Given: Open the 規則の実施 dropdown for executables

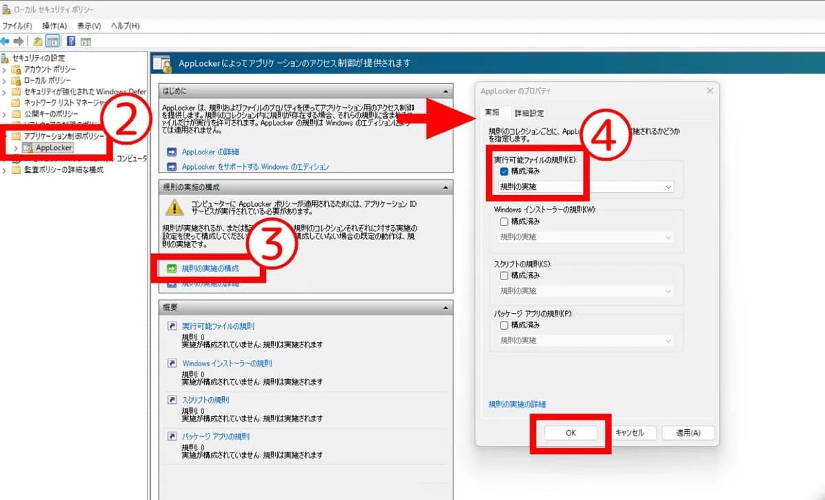Looking at the screenshot, I should pyautogui.click(x=668, y=186).
